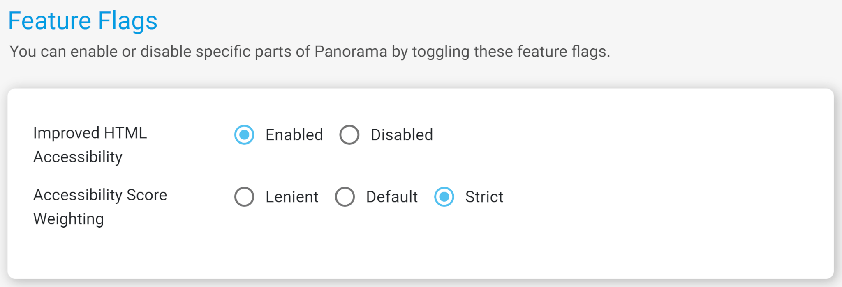
Task: Click the word "Panorama" in the description
Action: [351, 52]
